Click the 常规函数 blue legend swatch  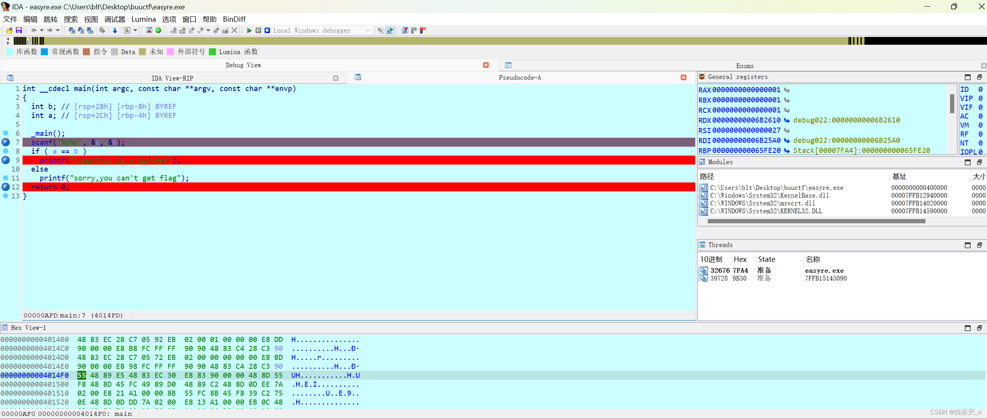click(44, 52)
